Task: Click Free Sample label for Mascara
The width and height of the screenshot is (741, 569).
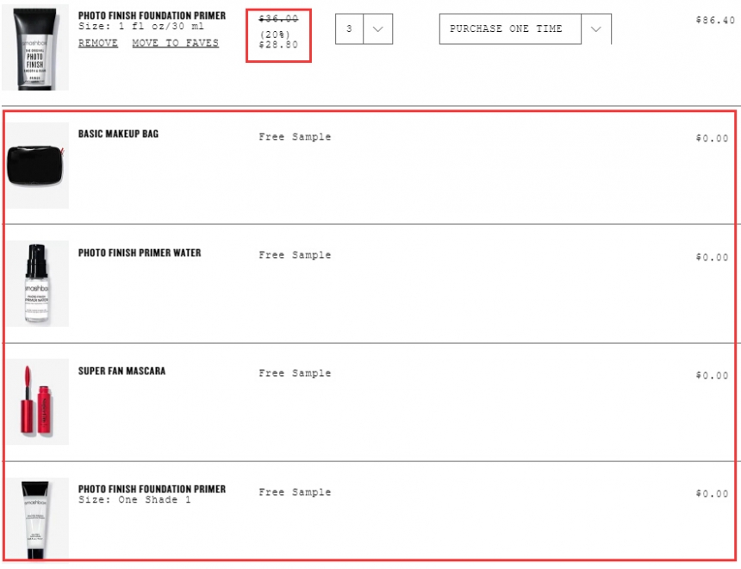Action: [295, 373]
